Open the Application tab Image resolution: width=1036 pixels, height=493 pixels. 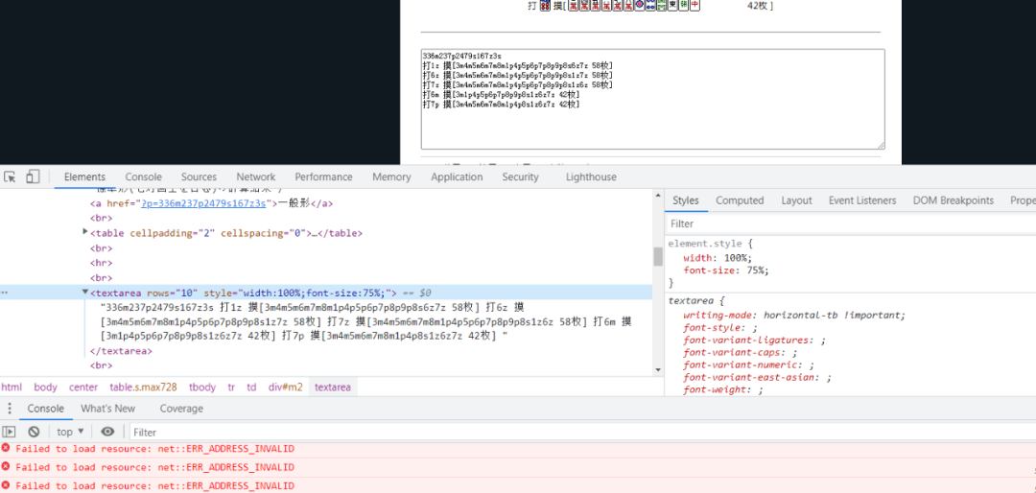[x=457, y=176]
